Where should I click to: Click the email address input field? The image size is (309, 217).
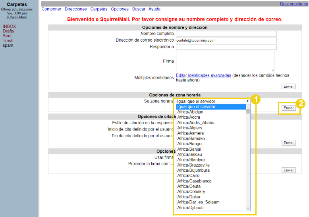pos(226,40)
